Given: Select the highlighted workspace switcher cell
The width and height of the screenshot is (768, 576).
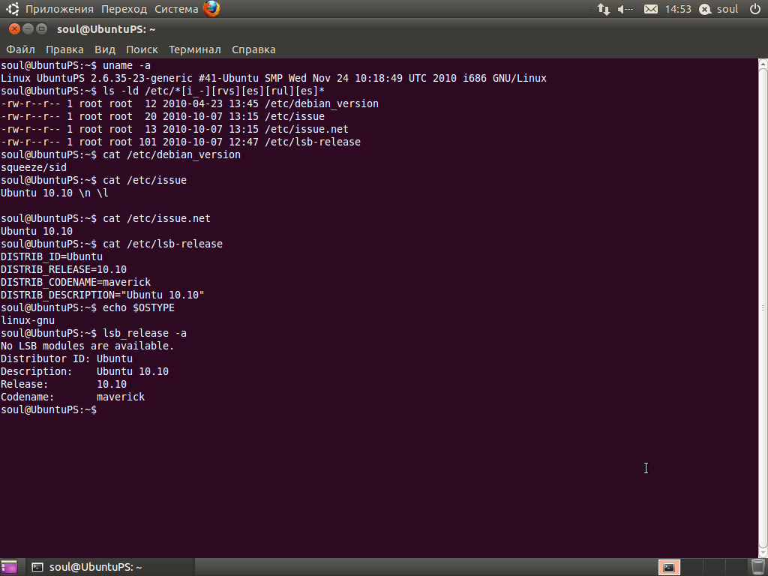Looking at the screenshot, I should (669, 567).
